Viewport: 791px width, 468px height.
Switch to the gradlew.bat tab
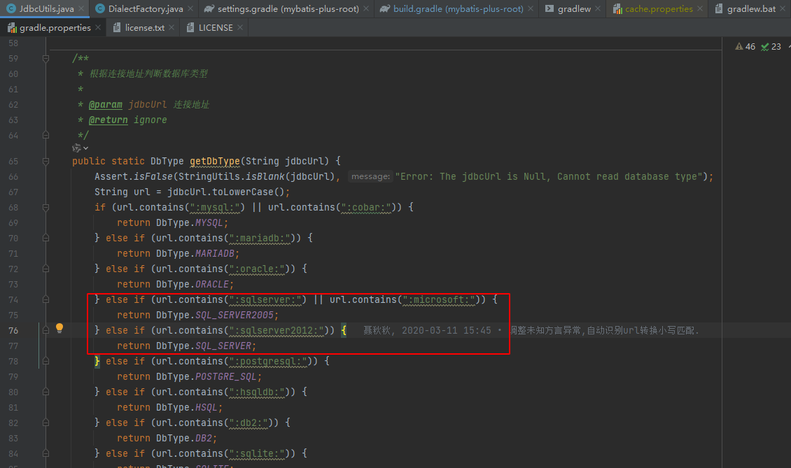point(750,9)
